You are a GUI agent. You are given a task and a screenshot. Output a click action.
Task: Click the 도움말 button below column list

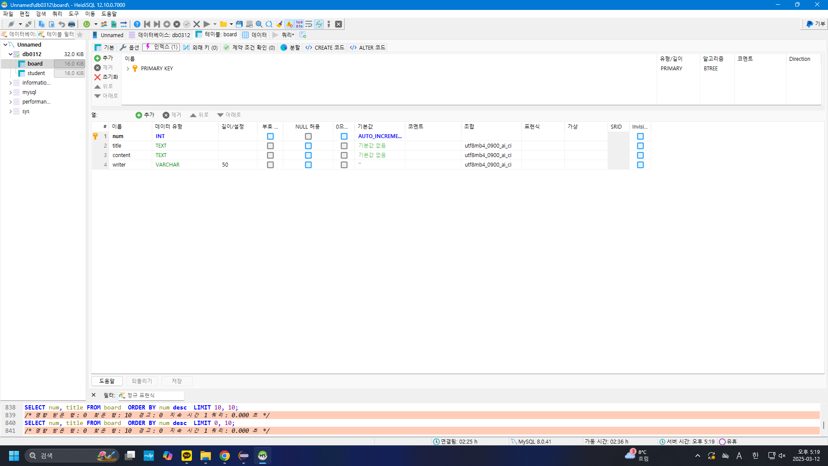[x=107, y=381]
